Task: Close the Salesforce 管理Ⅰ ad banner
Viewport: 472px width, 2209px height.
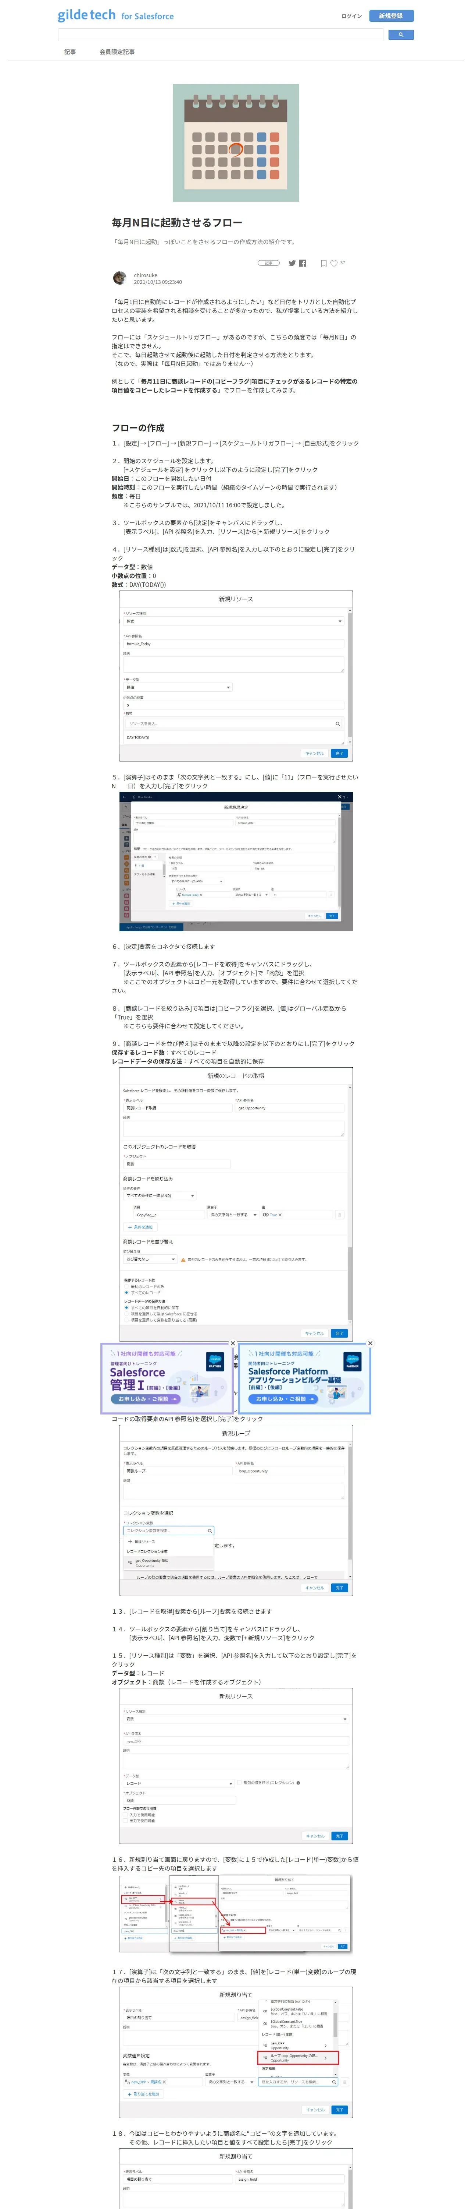Action: click(x=232, y=1344)
